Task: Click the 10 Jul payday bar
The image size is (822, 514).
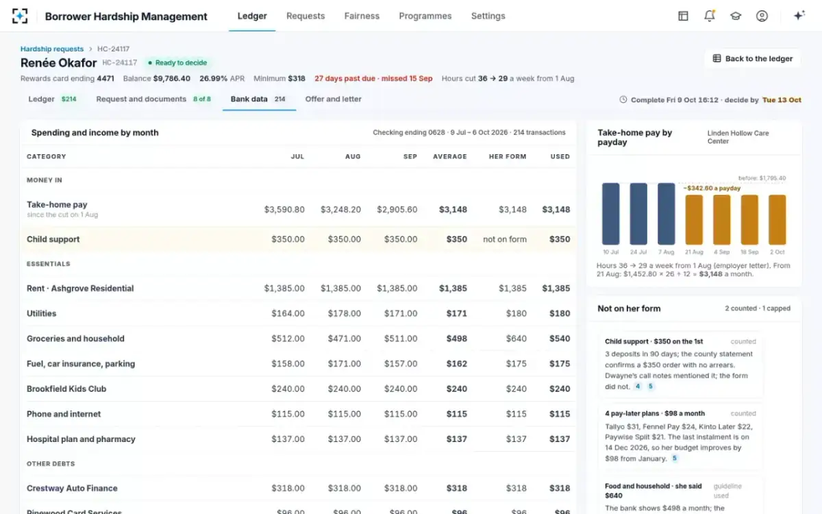Action: click(610, 214)
